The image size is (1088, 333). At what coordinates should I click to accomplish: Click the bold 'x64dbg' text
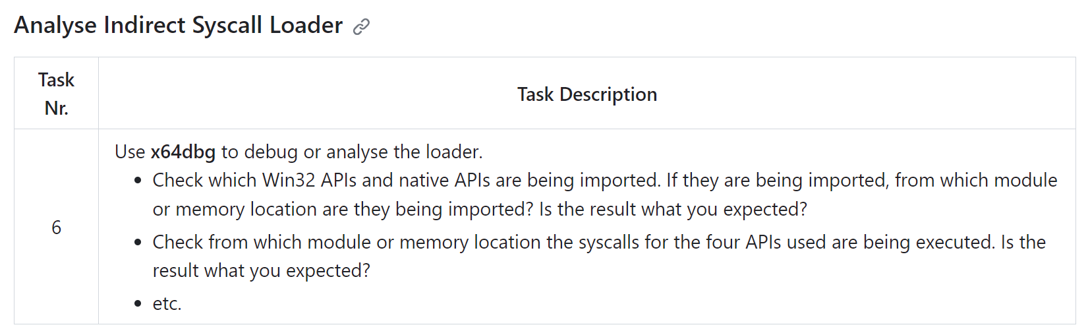click(x=183, y=152)
